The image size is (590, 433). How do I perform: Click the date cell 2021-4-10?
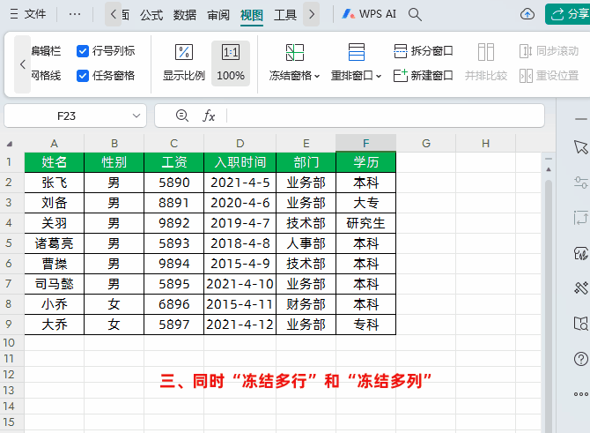click(240, 284)
